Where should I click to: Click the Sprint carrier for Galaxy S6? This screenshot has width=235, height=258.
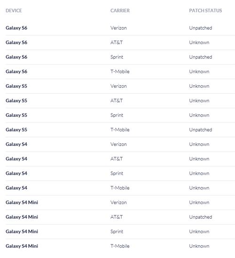point(117,57)
